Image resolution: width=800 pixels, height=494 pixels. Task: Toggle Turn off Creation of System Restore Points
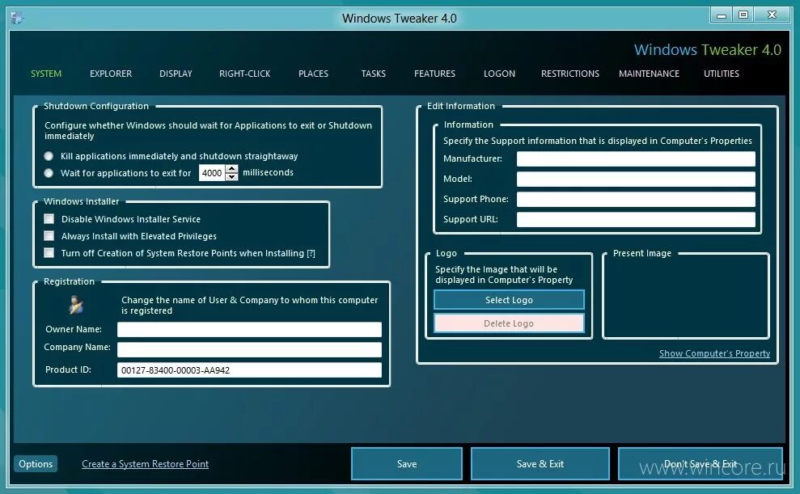pyautogui.click(x=49, y=252)
